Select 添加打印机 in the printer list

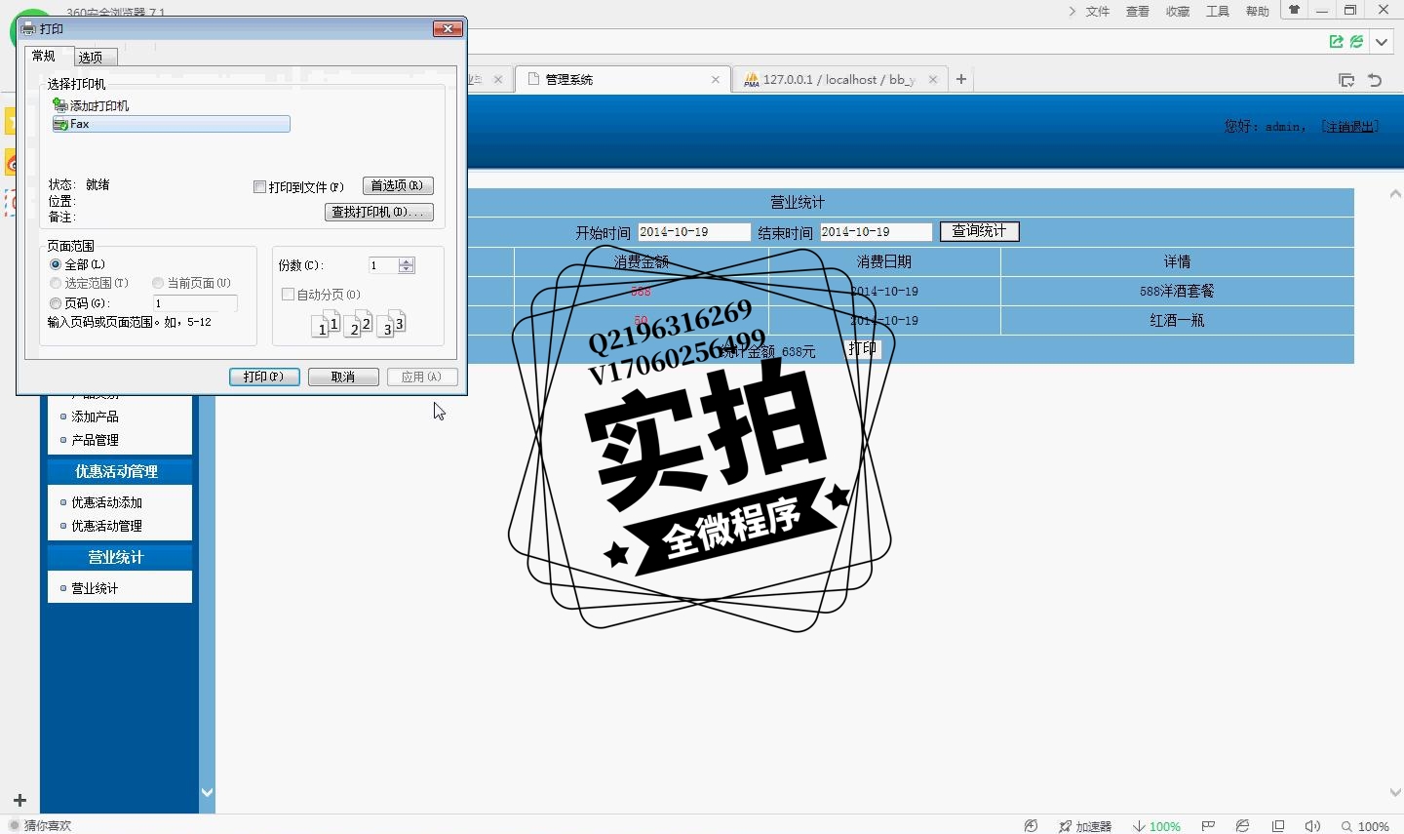click(91, 105)
